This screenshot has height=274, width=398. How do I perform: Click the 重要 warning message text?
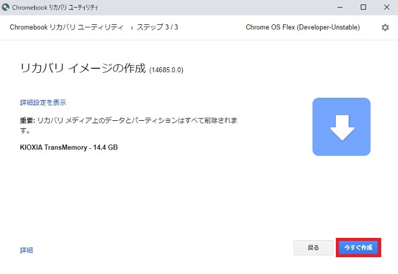[x=129, y=125]
